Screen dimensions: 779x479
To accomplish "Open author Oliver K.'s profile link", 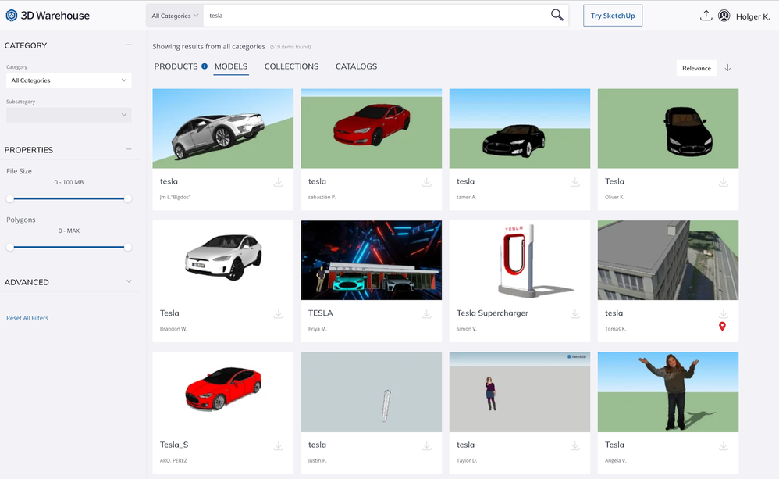I will [614, 197].
